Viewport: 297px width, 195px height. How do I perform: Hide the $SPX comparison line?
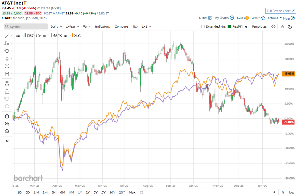[45, 36]
